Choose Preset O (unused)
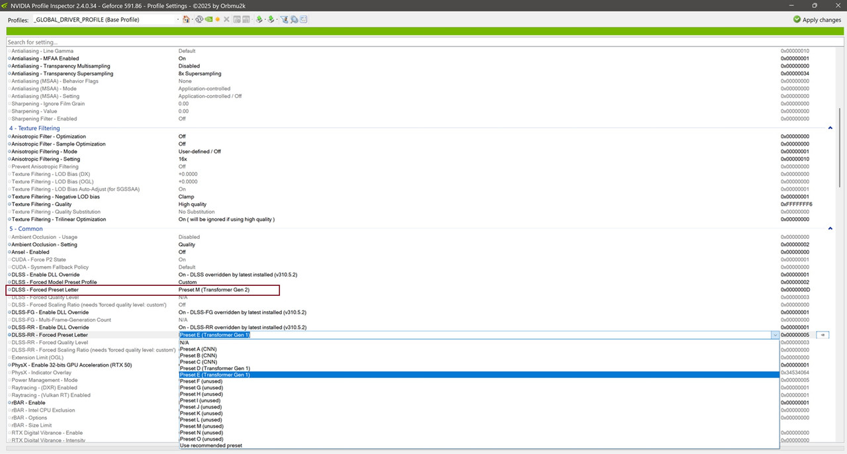 [x=479, y=439]
